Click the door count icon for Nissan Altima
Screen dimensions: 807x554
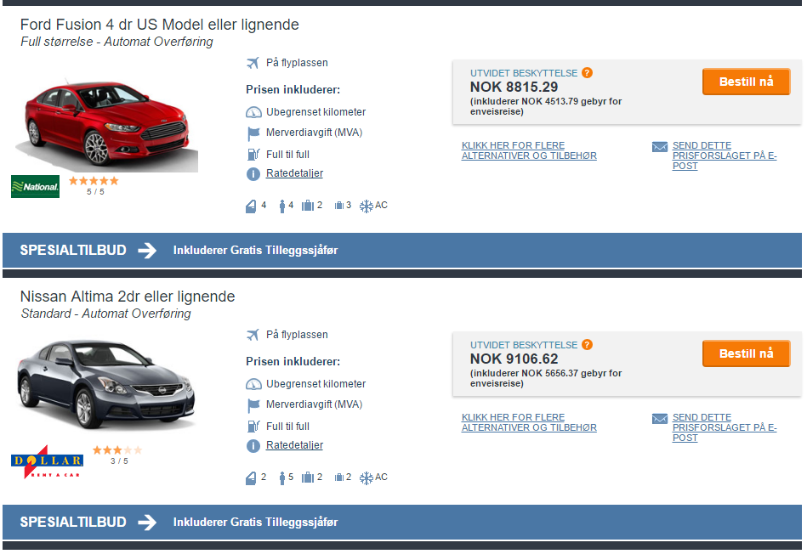251,478
